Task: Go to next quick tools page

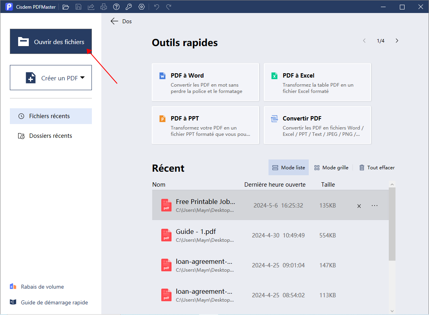Action: click(x=397, y=41)
